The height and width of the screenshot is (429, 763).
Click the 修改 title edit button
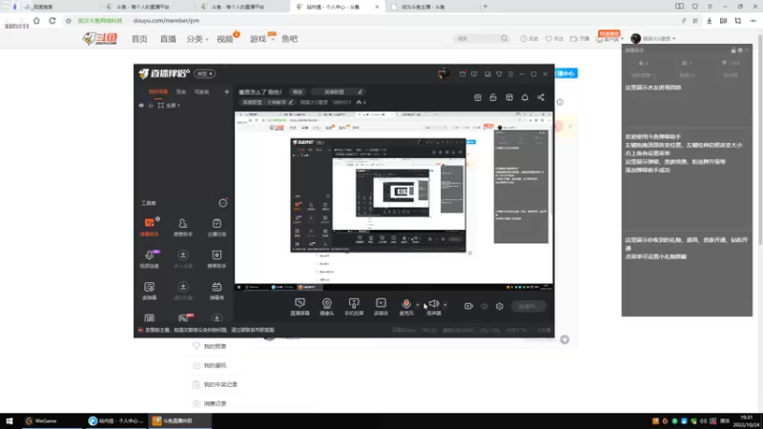(x=298, y=92)
